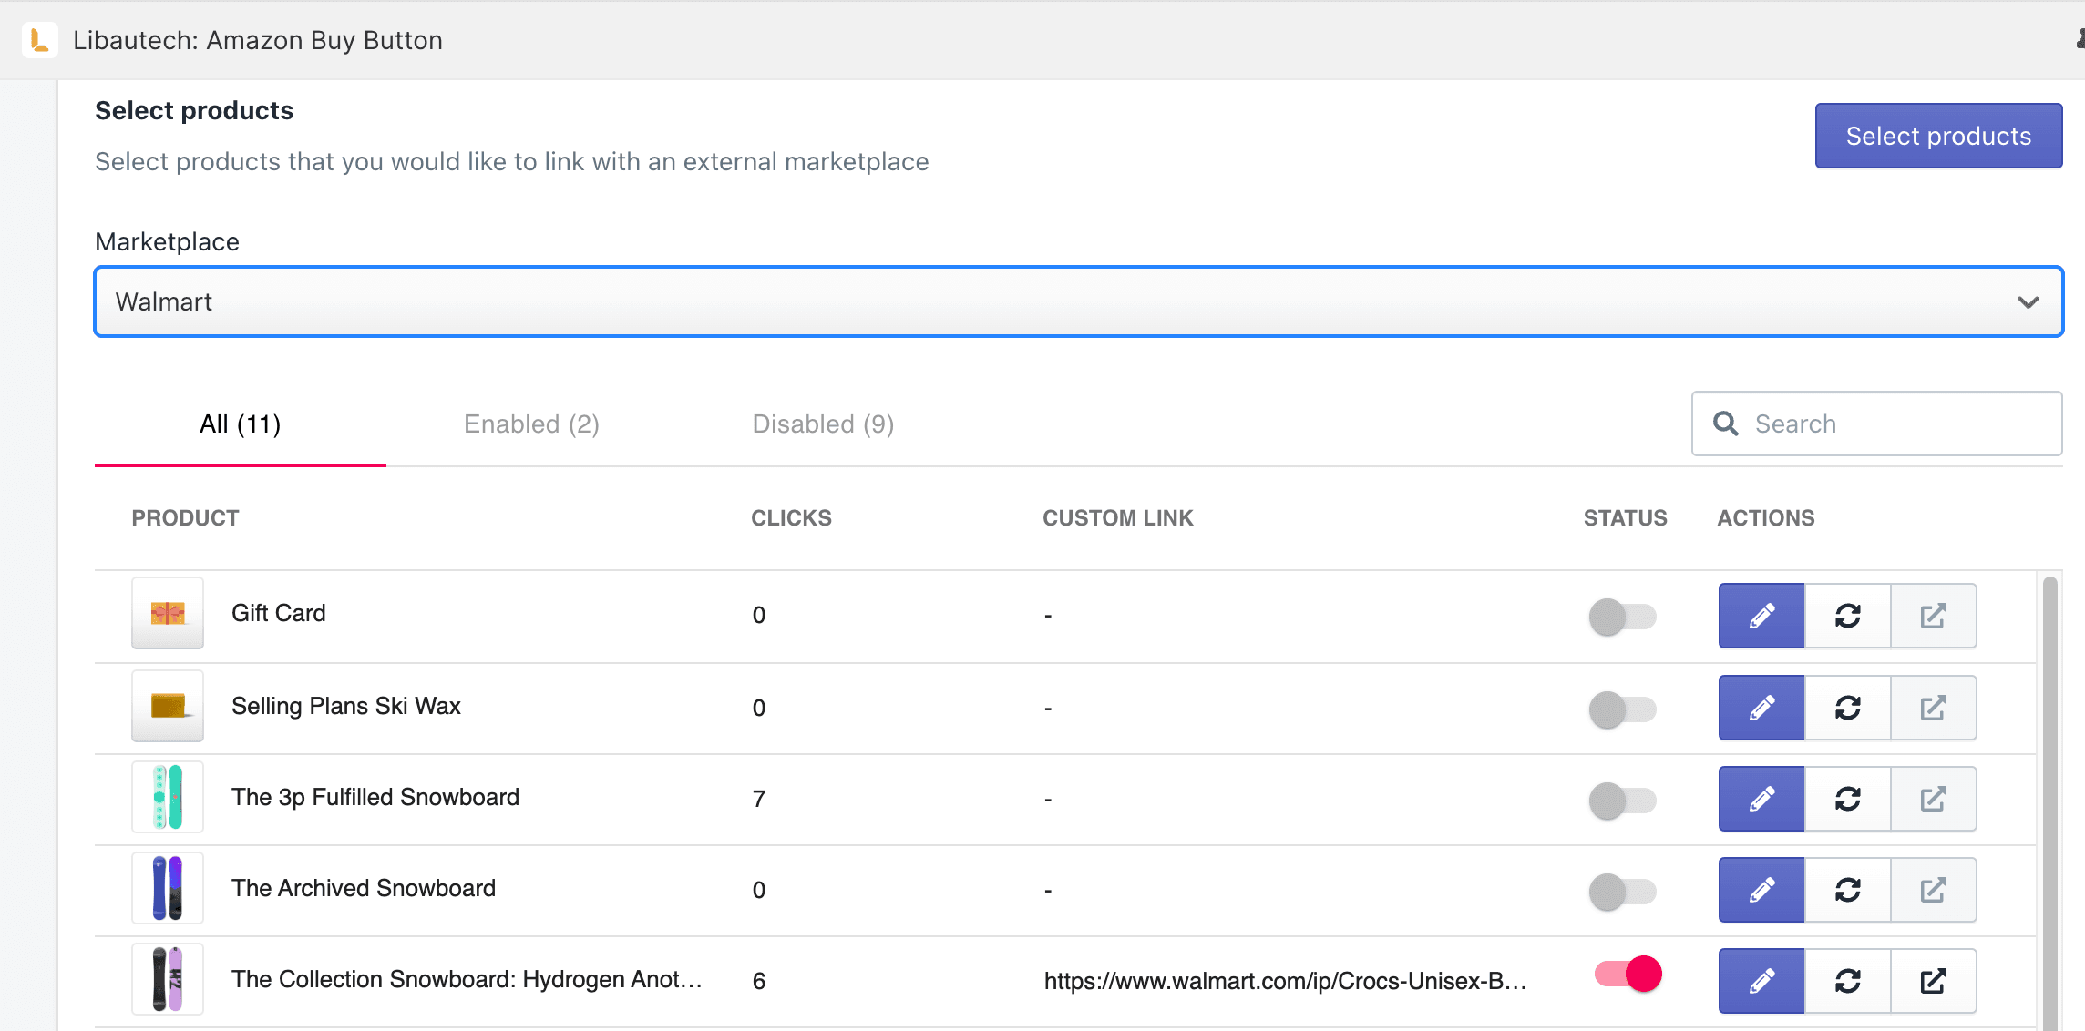Edit the Gift Card product link
The width and height of the screenshot is (2085, 1031).
[x=1761, y=616]
